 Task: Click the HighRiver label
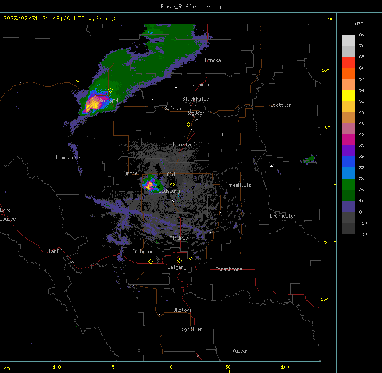(191, 329)
